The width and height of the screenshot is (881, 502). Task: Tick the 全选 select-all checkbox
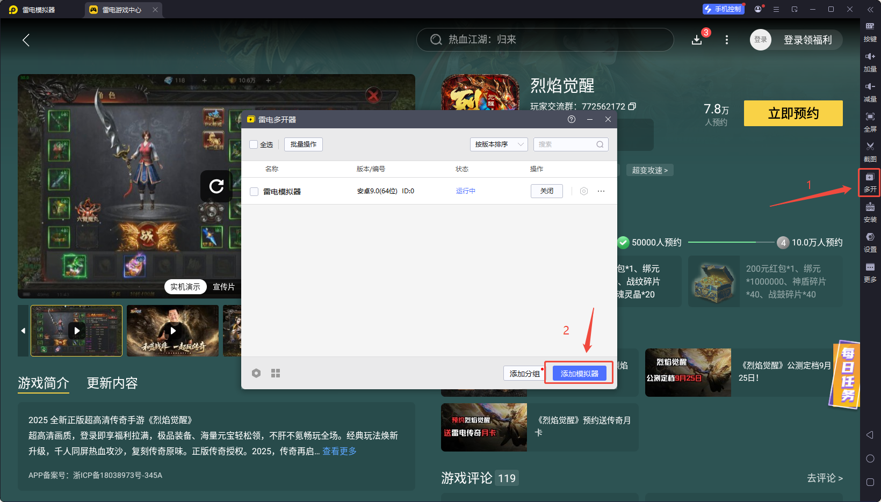254,144
